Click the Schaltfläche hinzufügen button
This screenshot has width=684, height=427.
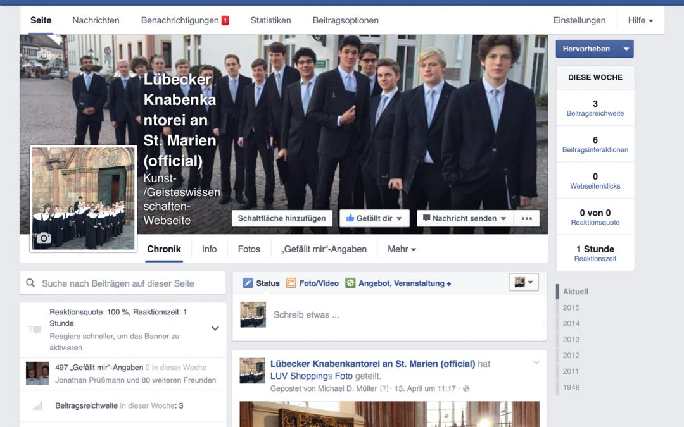282,218
